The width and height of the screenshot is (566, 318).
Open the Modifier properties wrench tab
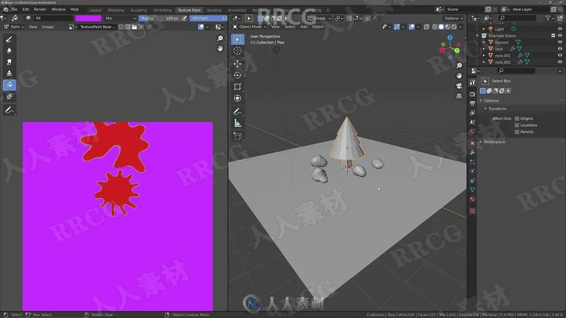tap(472, 152)
